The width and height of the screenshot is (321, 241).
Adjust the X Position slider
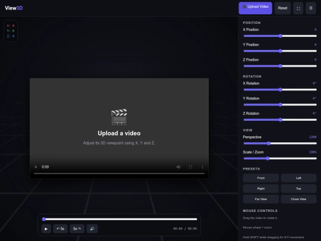coord(280,36)
